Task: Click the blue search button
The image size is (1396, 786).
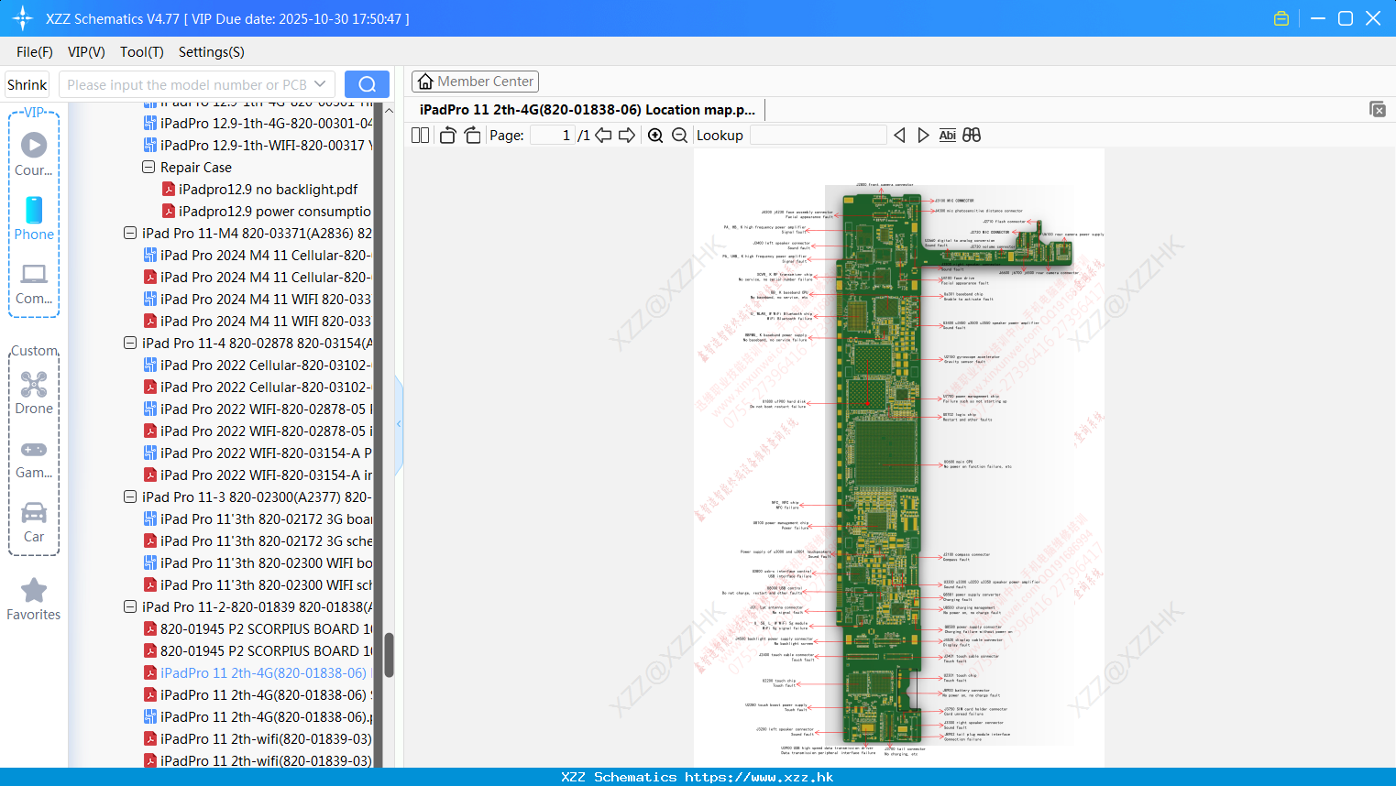Action: [367, 84]
